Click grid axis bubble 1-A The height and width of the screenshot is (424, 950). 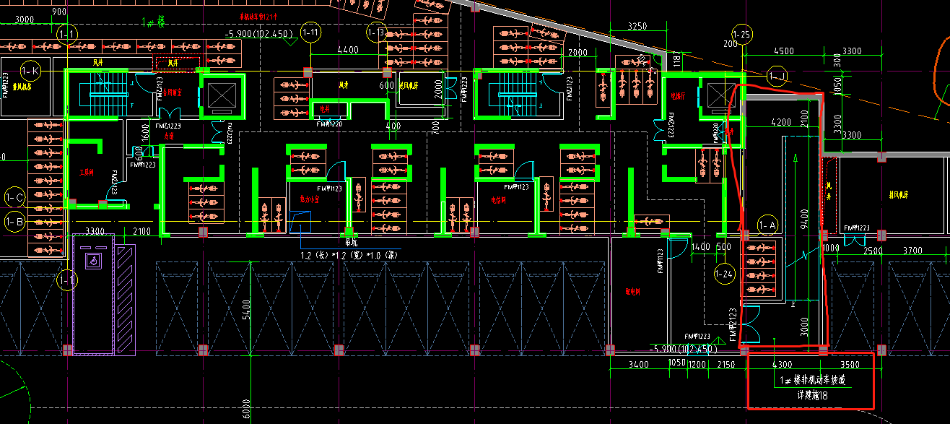769,226
